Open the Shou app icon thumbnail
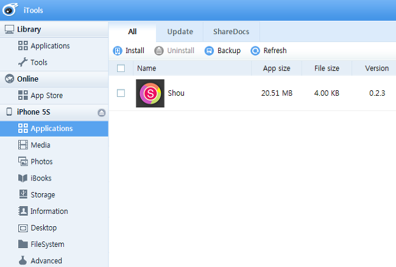The image size is (396, 267). 150,93
